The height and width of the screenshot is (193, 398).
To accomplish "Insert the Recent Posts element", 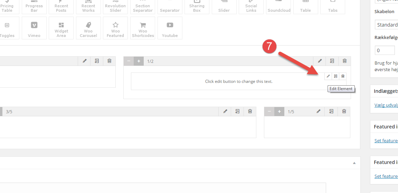I will click(61, 7).
